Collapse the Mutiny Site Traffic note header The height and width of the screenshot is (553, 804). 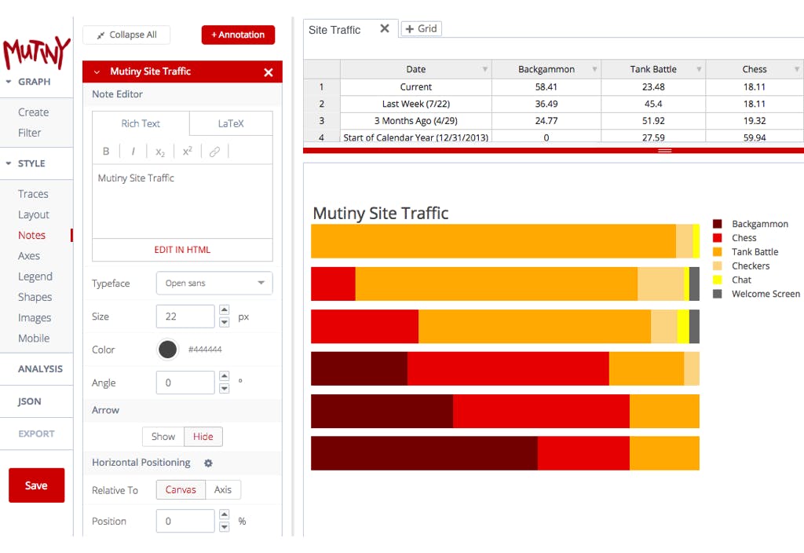coord(97,72)
